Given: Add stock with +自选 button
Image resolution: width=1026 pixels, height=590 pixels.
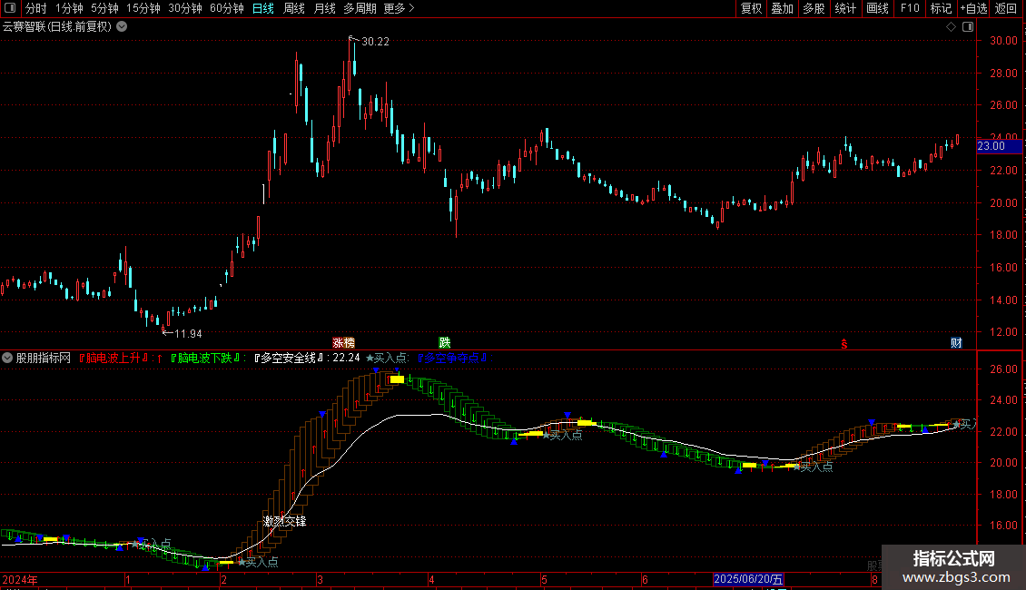Looking at the screenshot, I should 973,8.
